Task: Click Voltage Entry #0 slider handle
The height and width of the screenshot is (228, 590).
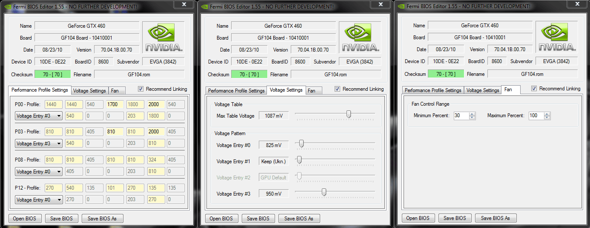Action: (x=301, y=144)
